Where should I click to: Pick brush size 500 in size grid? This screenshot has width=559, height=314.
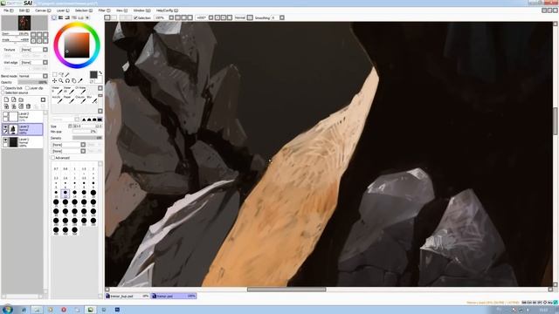coord(74,230)
